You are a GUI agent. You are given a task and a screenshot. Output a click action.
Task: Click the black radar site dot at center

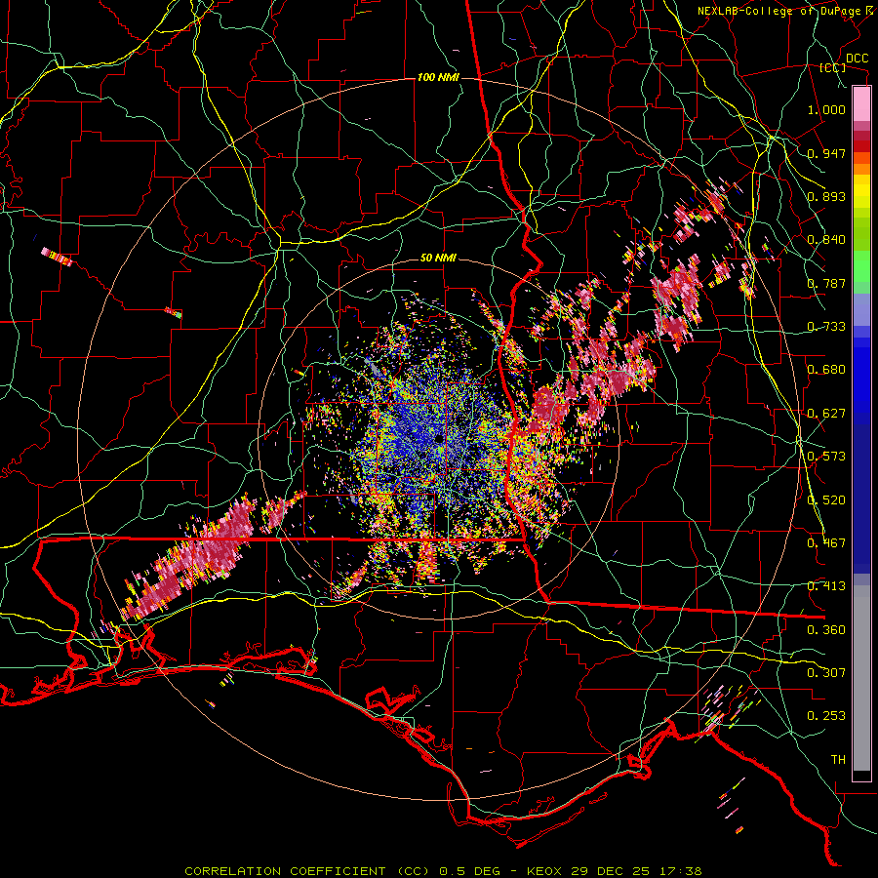[x=439, y=438]
